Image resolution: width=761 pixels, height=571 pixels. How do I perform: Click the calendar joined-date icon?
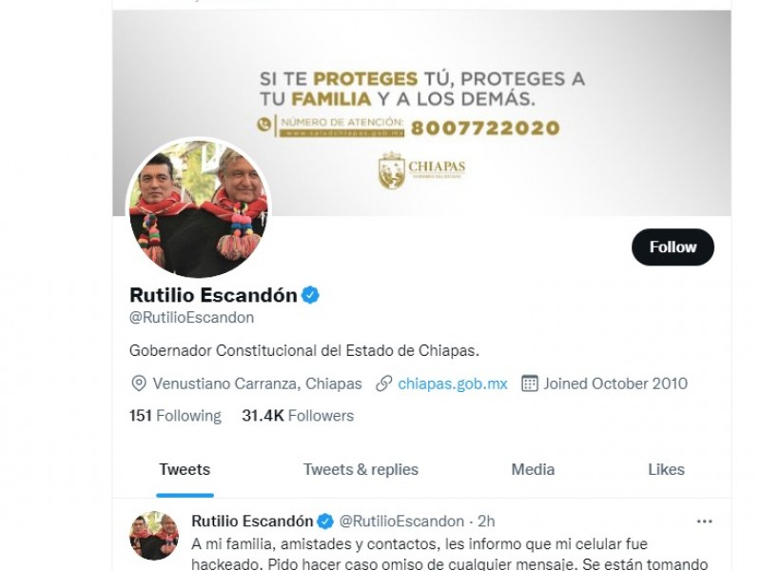[530, 384]
